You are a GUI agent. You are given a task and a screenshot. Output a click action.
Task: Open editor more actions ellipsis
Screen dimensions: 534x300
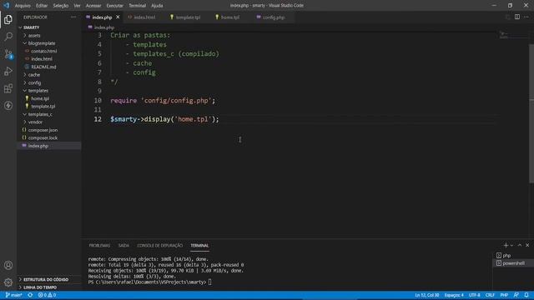(x=526, y=17)
